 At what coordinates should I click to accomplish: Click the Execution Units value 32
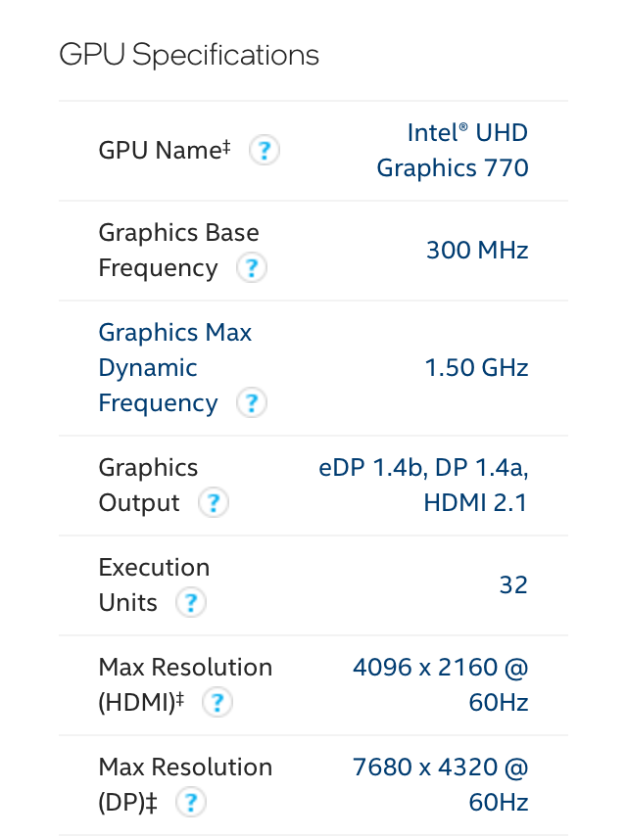pyautogui.click(x=513, y=585)
